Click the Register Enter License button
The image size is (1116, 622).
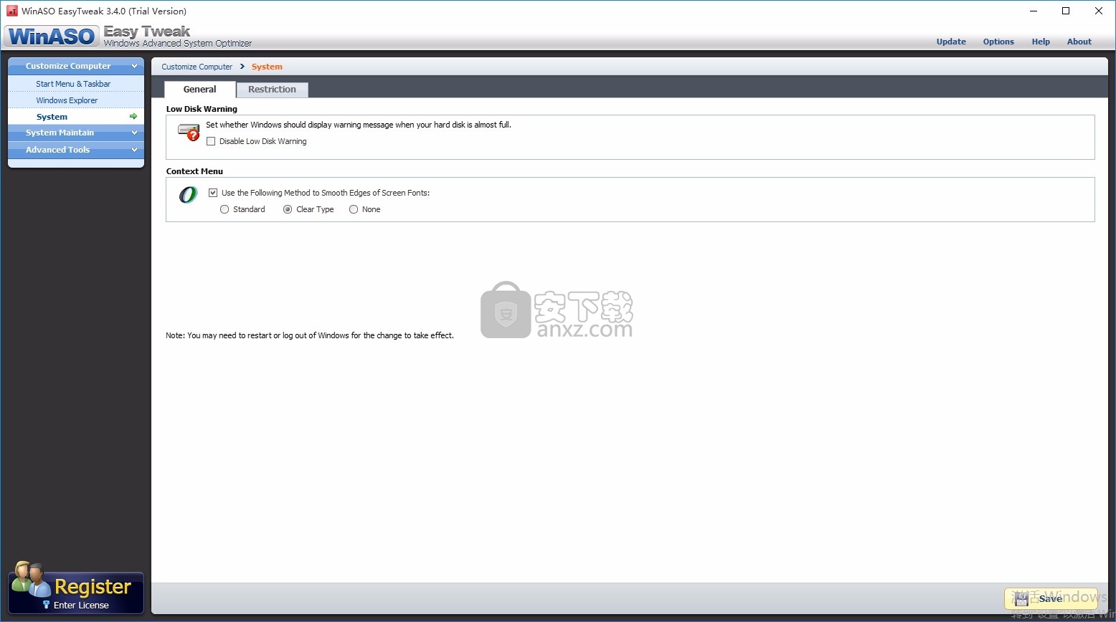click(76, 593)
